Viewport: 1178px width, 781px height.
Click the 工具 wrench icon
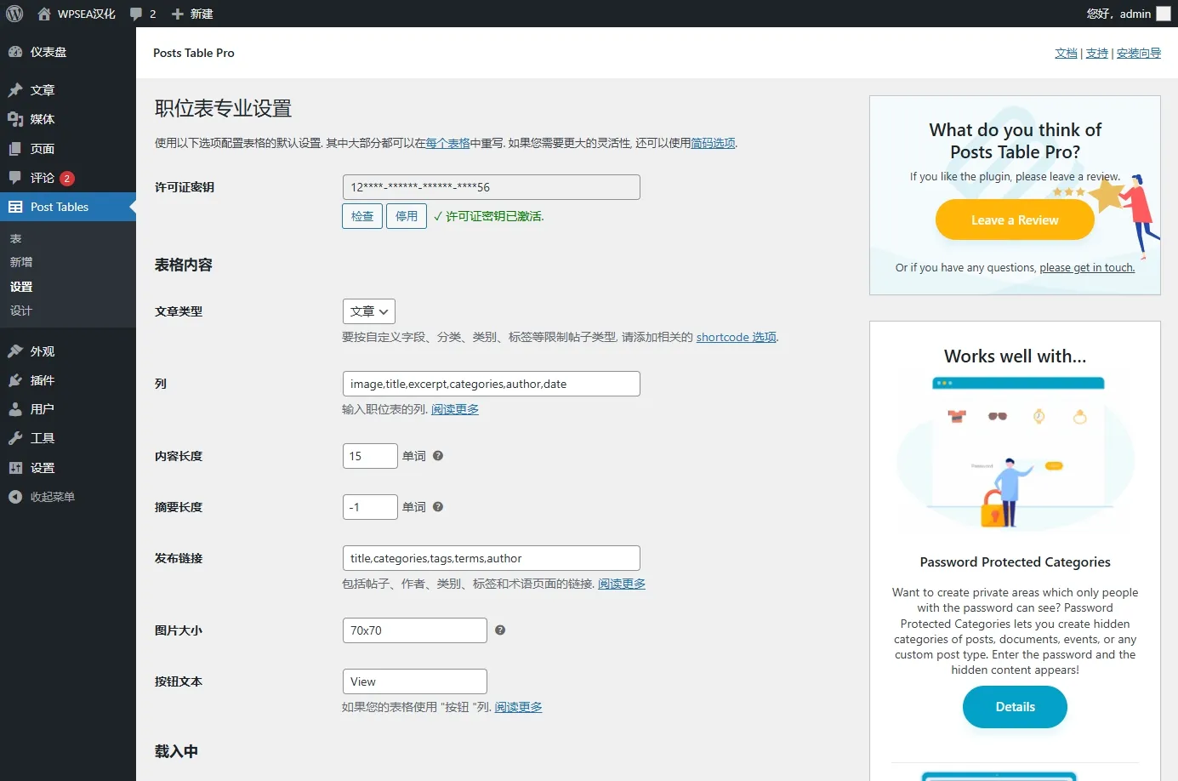[x=15, y=438]
